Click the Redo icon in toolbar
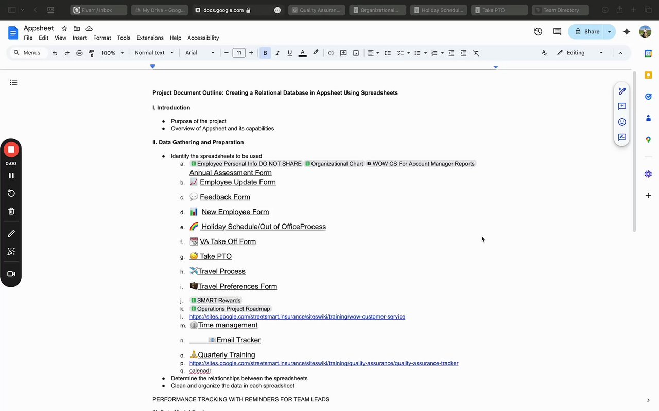 [67, 53]
